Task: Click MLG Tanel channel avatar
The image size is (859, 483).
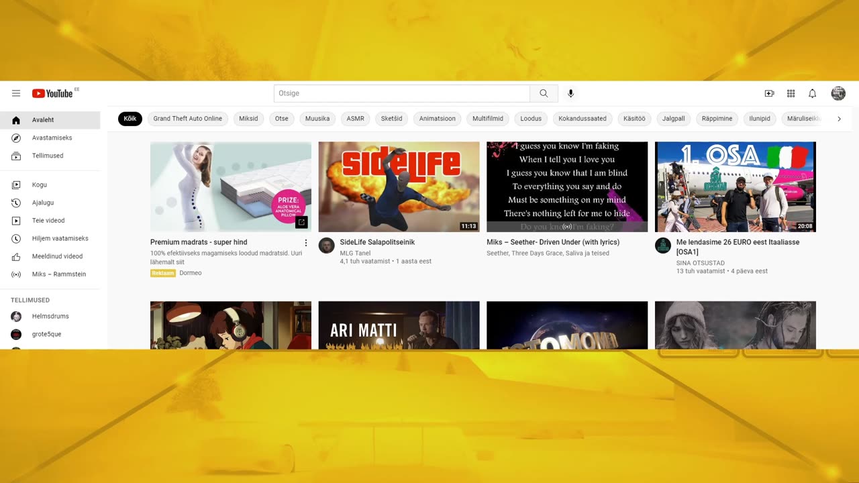Action: click(x=327, y=246)
